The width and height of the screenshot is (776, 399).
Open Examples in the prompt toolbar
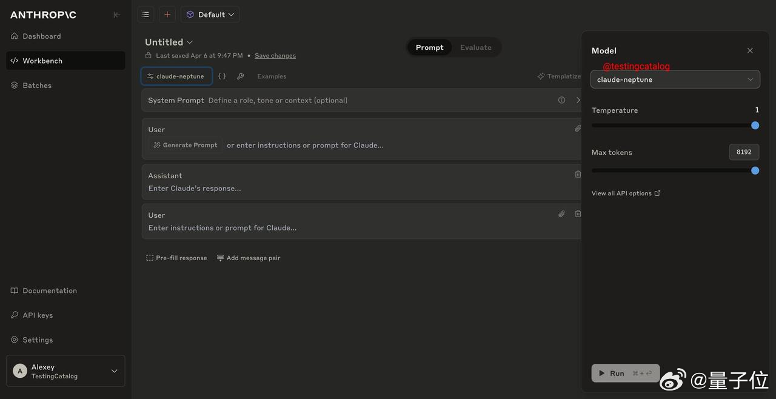point(272,76)
